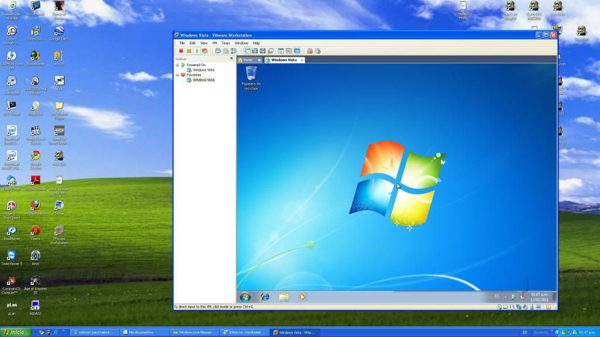Open Adobe Reader desktop shortcut
This screenshot has height=337, width=600.
tap(36, 185)
